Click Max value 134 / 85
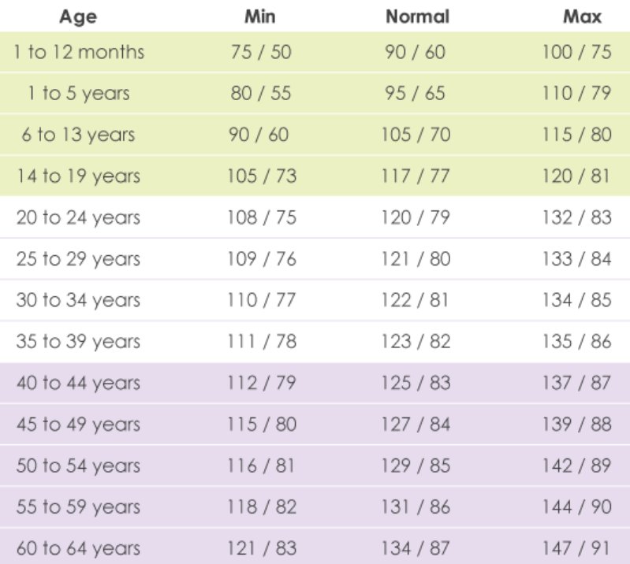The image size is (630, 564). point(576,300)
